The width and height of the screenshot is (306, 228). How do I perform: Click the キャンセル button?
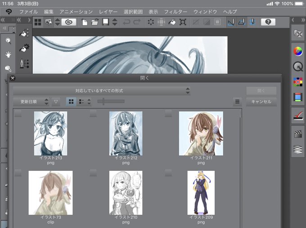coord(261,102)
